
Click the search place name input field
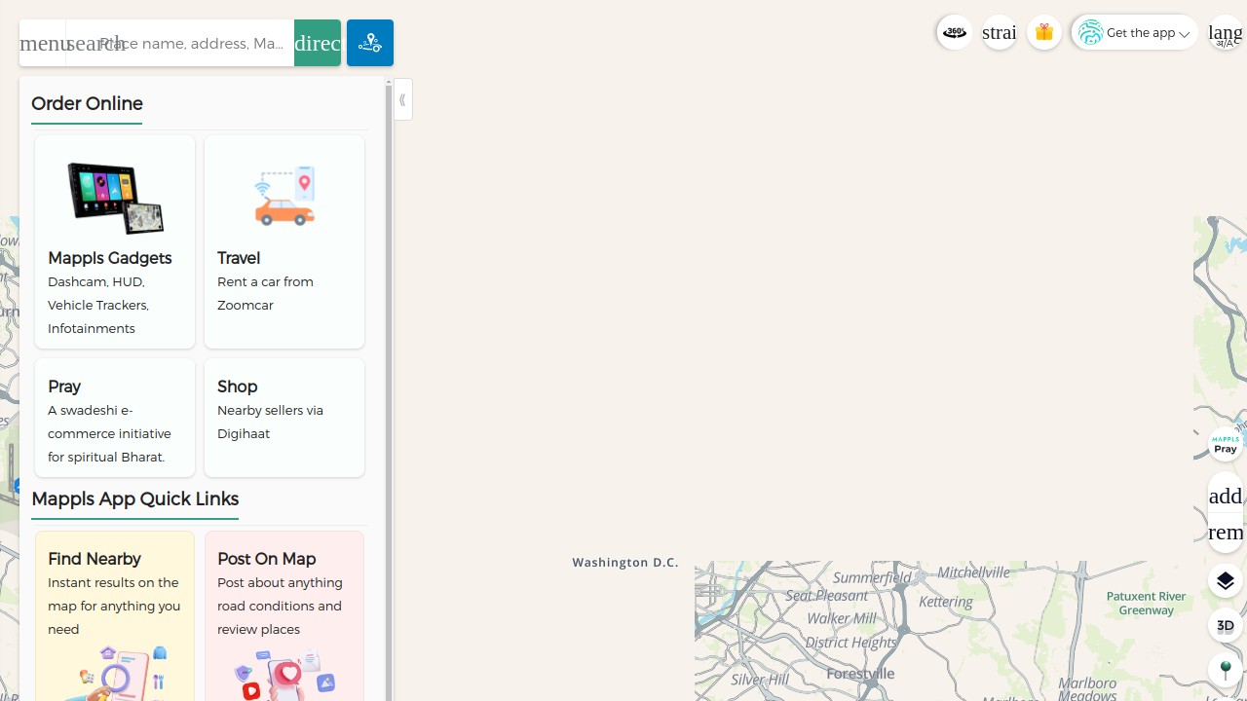click(180, 43)
